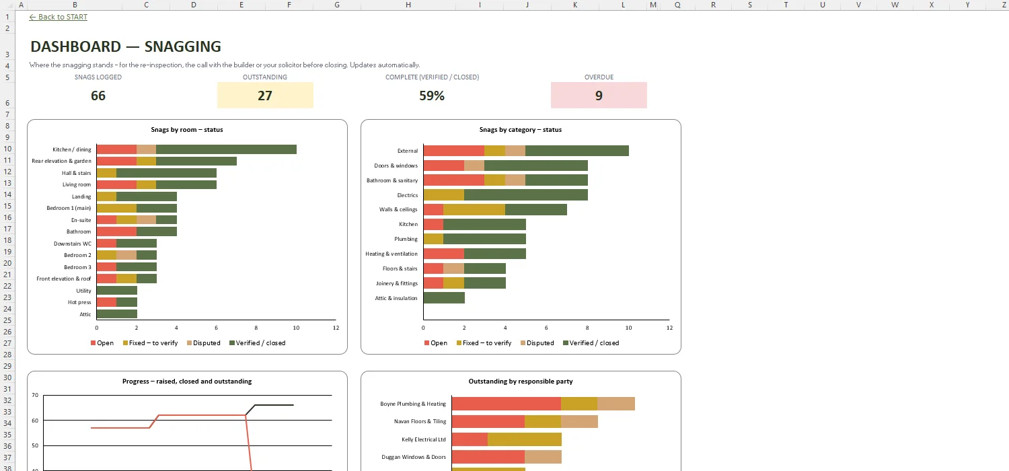Click Open legend swatch in room chart
1009x471 pixels.
(94, 343)
